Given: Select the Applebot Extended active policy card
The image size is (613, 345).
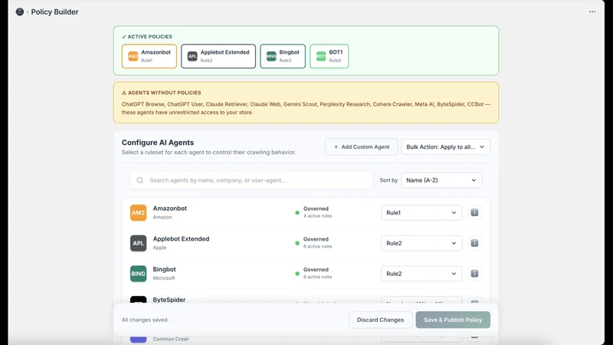Looking at the screenshot, I should coord(218,56).
